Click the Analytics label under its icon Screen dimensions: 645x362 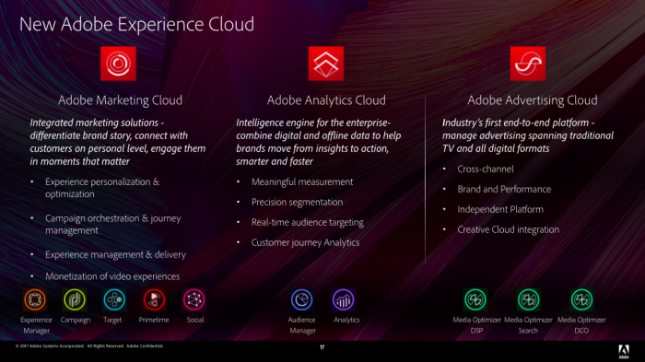346,320
